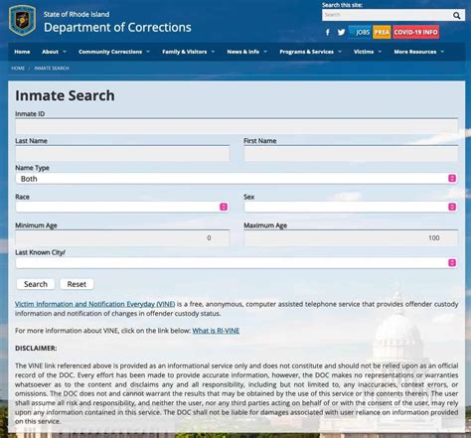Click the DISCLAIMER: heading text
Screen dimensions: 471x438
tap(36, 349)
